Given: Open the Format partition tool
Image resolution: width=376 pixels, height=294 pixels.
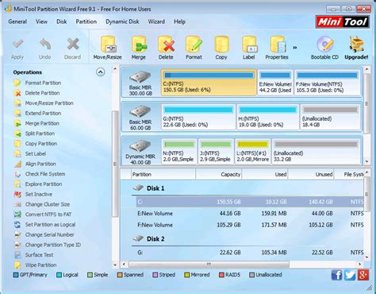Looking at the screenshot, I should [x=194, y=48].
